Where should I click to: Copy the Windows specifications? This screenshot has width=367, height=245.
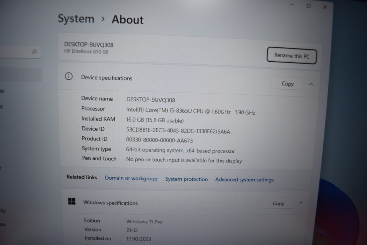click(278, 203)
